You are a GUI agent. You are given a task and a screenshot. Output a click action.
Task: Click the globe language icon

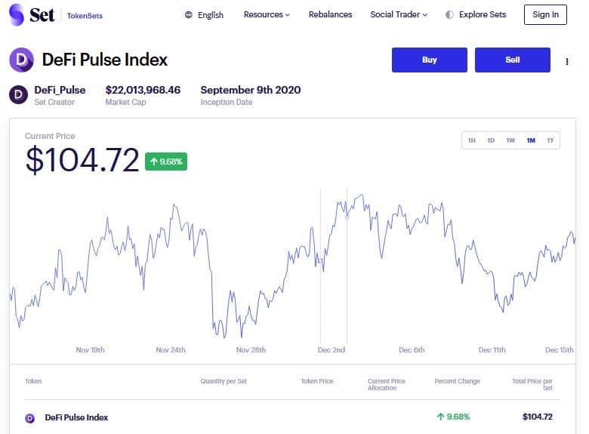[188, 14]
